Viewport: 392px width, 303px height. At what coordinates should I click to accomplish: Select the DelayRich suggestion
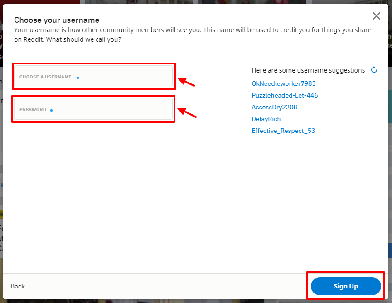pyautogui.click(x=266, y=119)
